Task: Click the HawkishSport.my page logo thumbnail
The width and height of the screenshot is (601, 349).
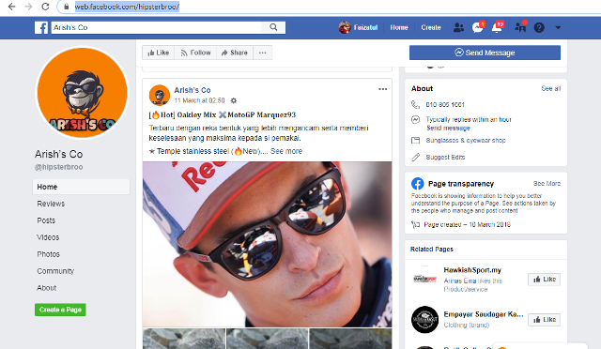Action: point(424,279)
